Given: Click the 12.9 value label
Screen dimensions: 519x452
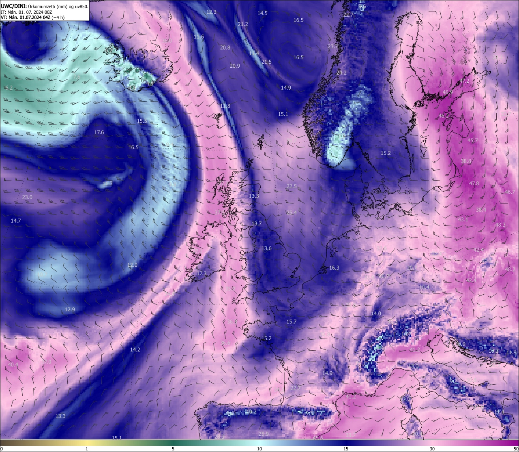Looking at the screenshot, I should (70, 310).
